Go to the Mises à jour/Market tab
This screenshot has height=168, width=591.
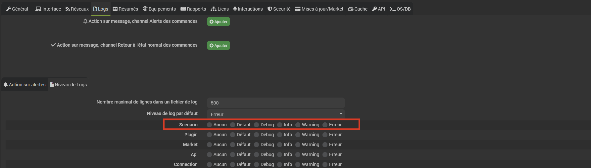pyautogui.click(x=319, y=9)
